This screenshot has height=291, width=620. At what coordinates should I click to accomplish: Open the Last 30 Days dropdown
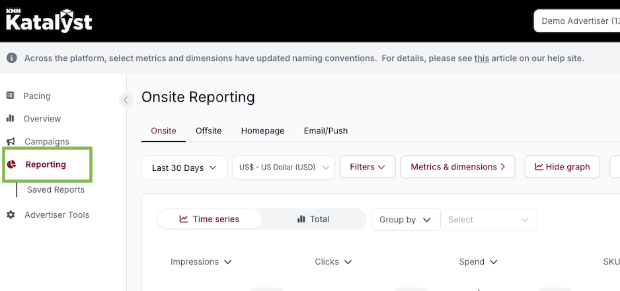[x=184, y=168]
